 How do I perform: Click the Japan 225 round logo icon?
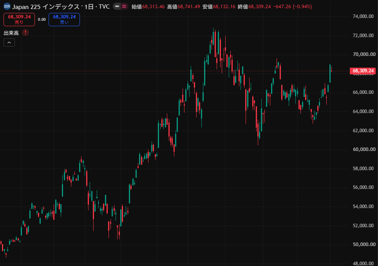(x=7, y=7)
